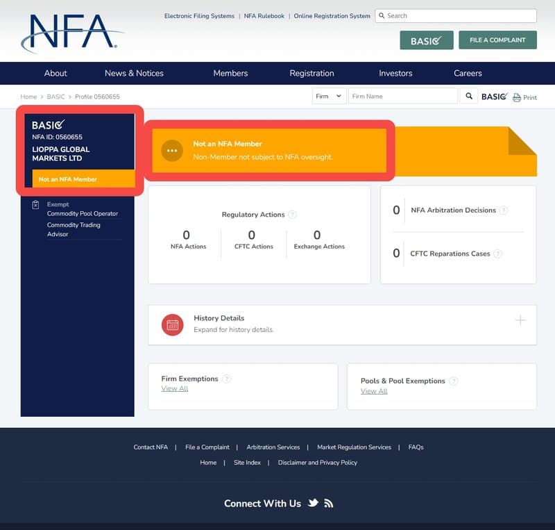Image resolution: width=555 pixels, height=530 pixels.
Task: Click the magnifying glass search button
Action: [x=469, y=97]
